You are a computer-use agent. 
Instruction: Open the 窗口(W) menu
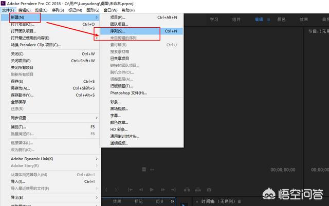tap(111, 10)
